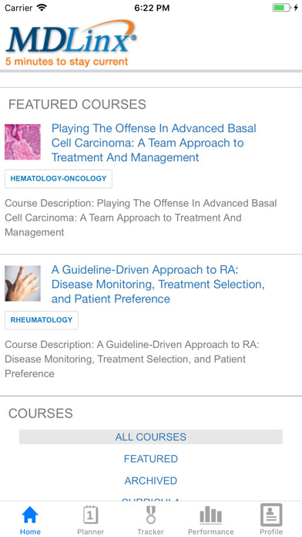Select the RHEUMATOLOGY tag
302x537 pixels.
(42, 320)
